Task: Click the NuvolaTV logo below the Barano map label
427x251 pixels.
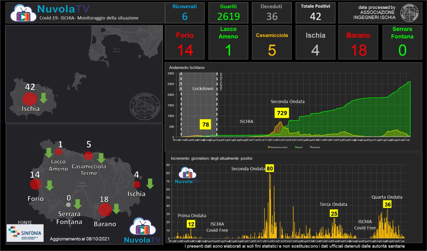Action: pos(143,230)
